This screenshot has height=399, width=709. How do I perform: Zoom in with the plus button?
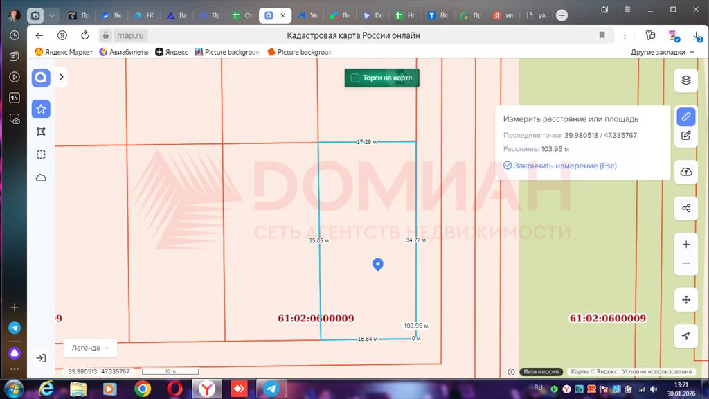[x=685, y=245]
